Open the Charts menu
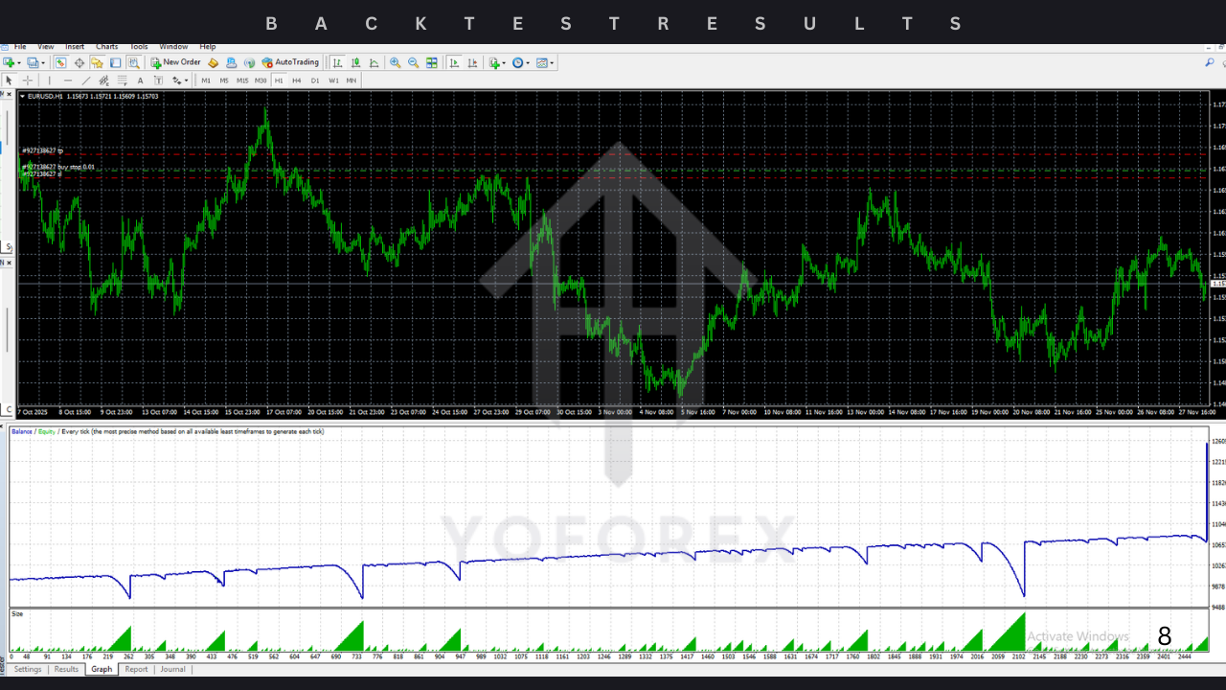The height and width of the screenshot is (690, 1226). pyautogui.click(x=106, y=47)
